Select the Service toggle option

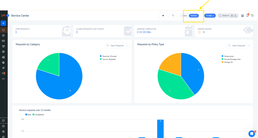pos(193,16)
